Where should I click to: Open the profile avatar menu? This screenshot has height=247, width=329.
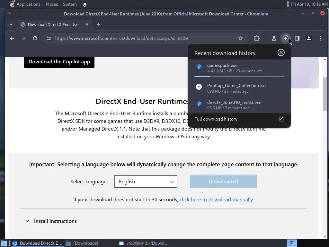(309, 38)
